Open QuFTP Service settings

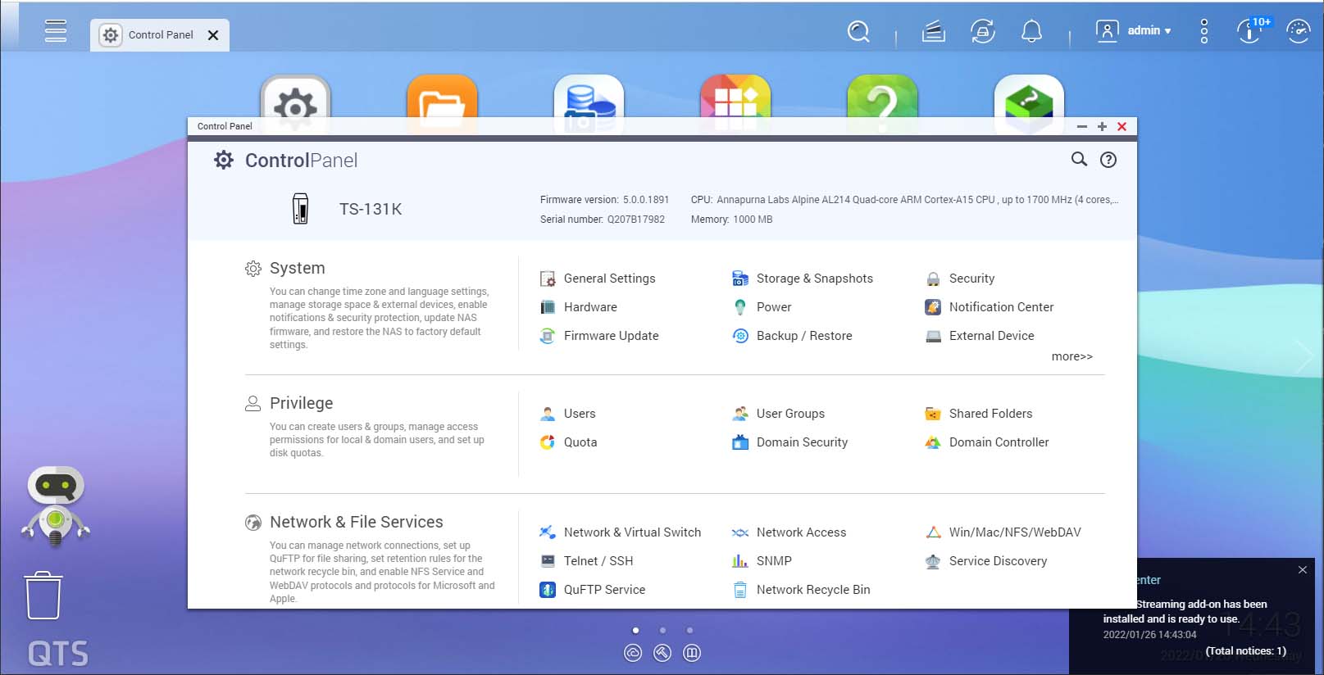click(x=592, y=590)
